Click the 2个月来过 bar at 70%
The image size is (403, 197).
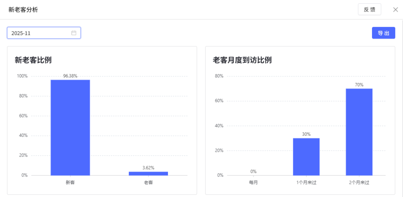[359, 132]
